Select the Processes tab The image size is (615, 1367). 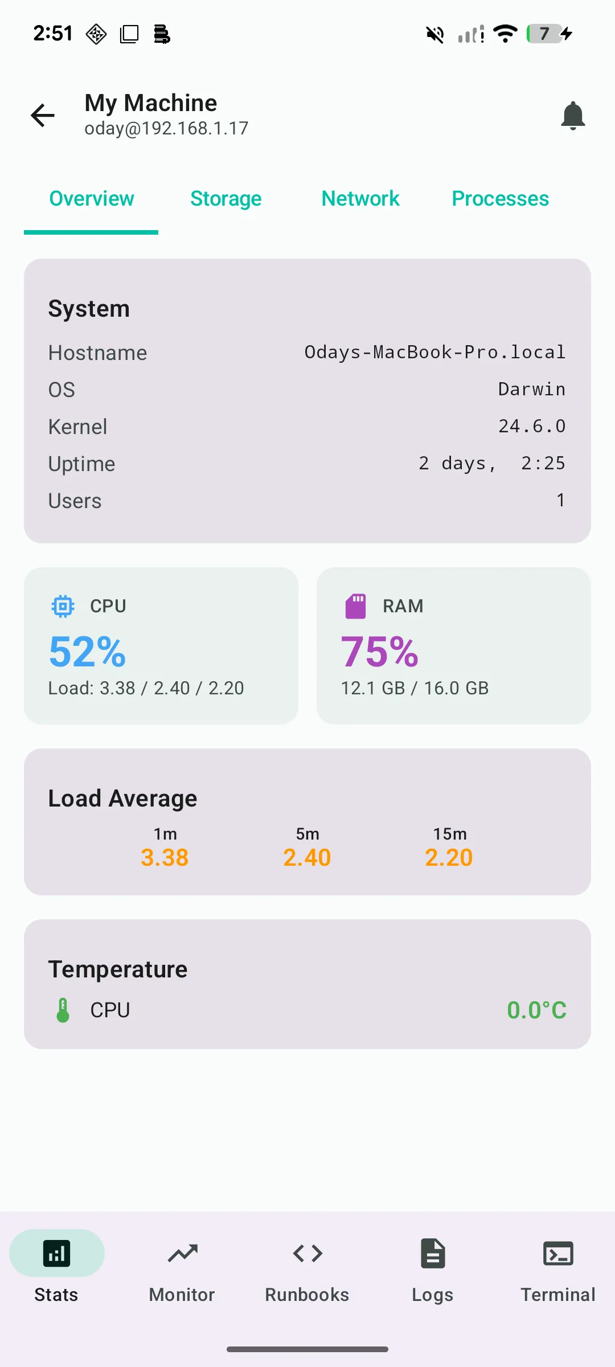point(499,199)
